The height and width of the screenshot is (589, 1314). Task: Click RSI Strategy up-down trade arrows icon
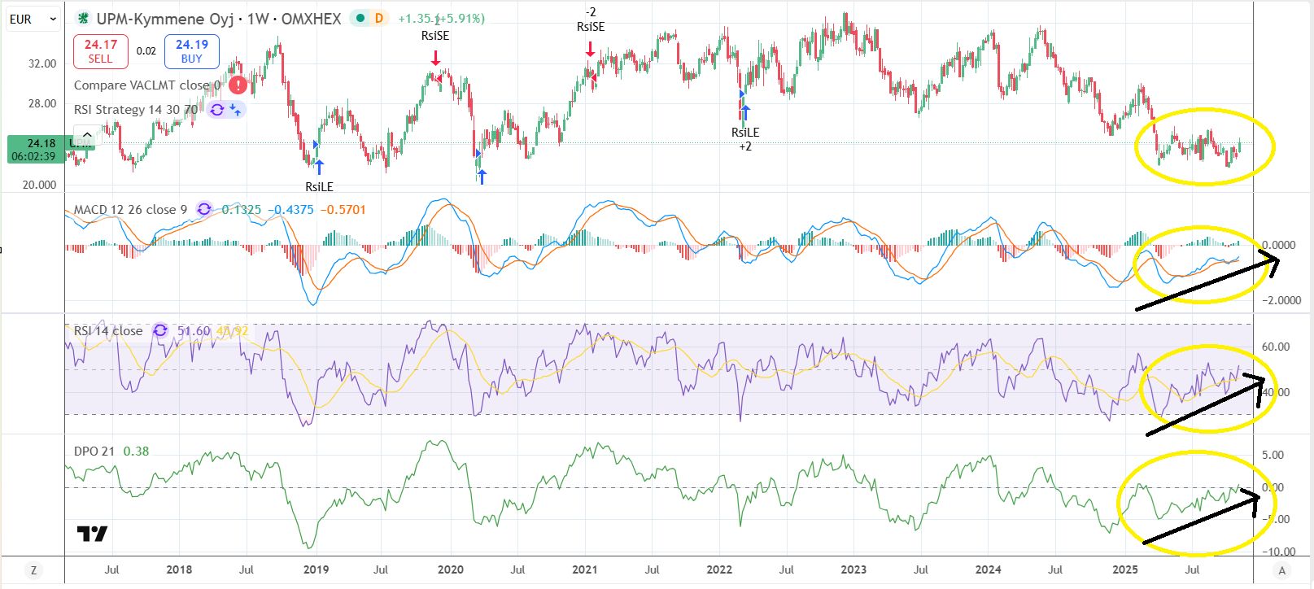click(235, 109)
